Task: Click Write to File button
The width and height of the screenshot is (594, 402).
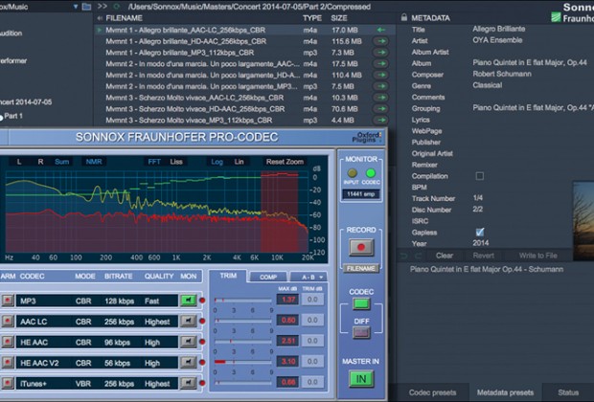Action: 537,256
